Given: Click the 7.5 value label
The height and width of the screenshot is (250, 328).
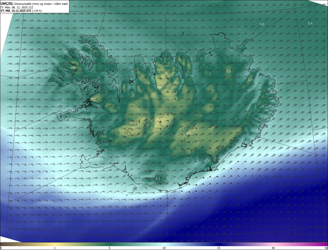Looking at the screenshot, I should click(x=105, y=49).
